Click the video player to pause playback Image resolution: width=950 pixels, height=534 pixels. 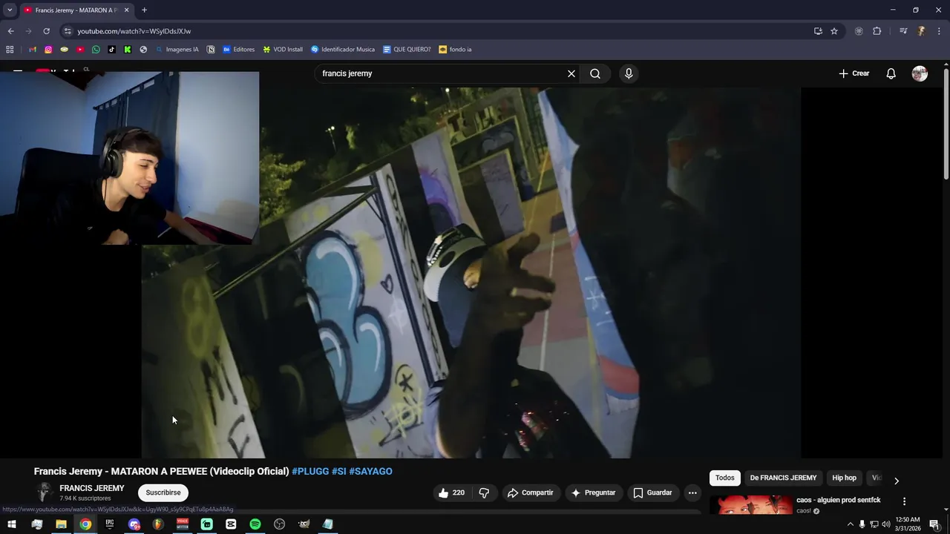coord(471,272)
